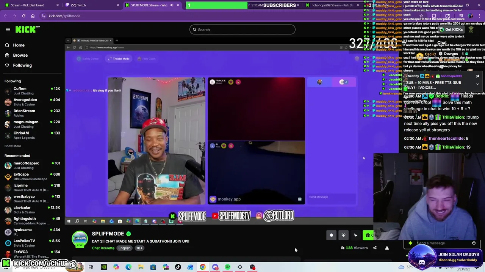Collapse the pinned message chevron

pos(477,84)
